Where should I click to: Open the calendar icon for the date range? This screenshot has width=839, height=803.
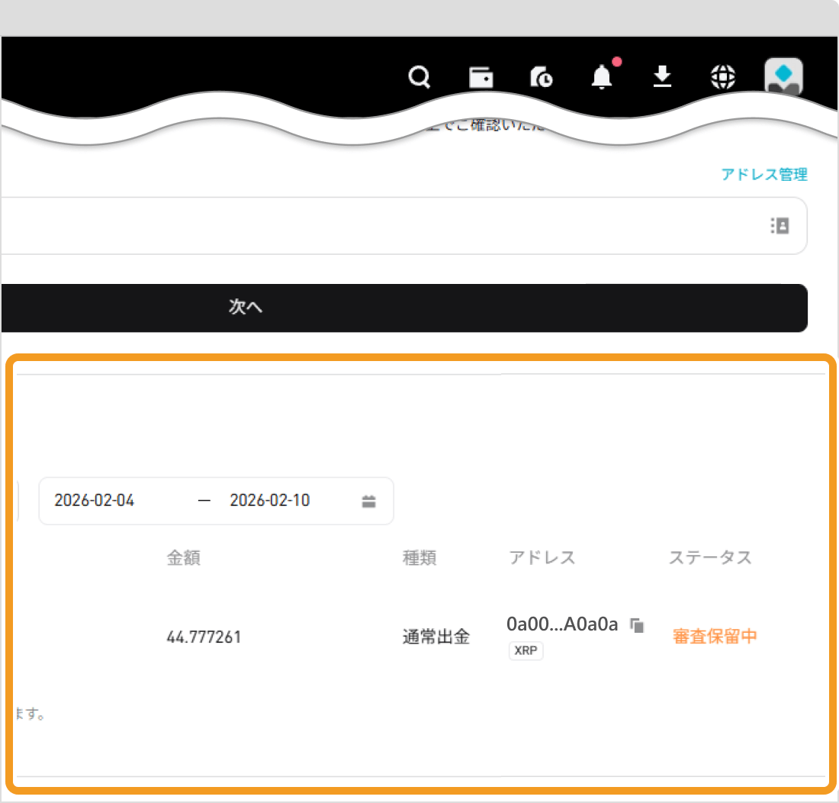click(x=368, y=501)
